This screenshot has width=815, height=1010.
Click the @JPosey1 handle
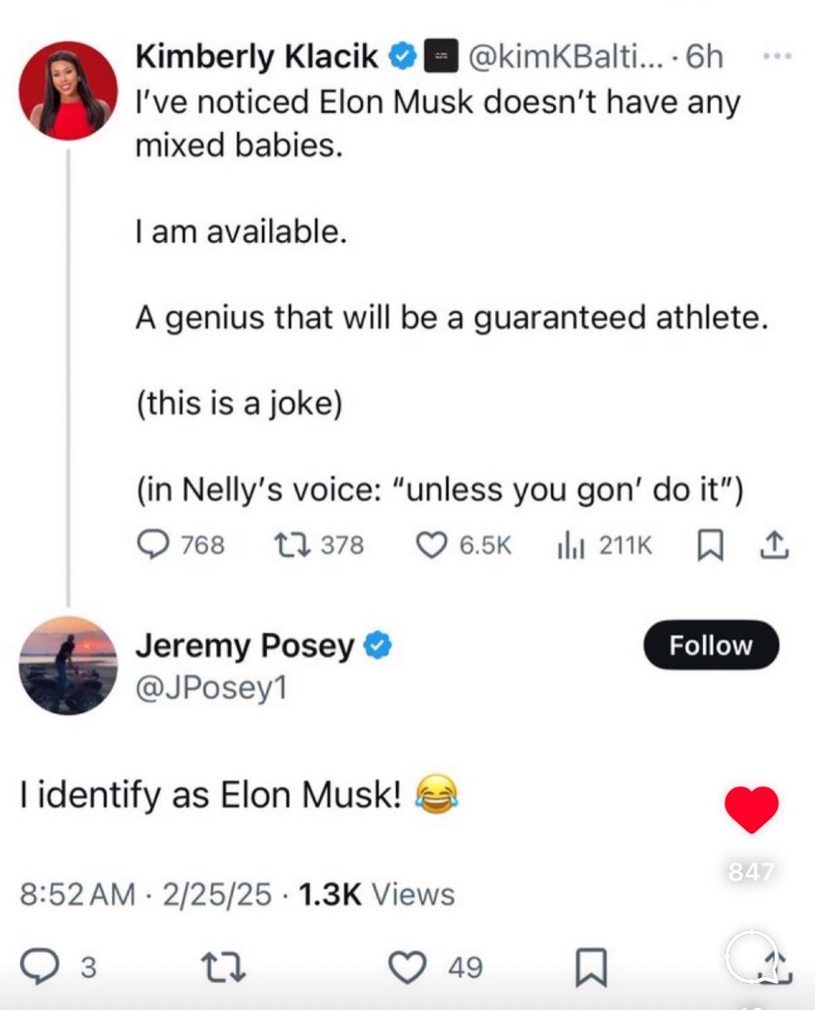[211, 688]
